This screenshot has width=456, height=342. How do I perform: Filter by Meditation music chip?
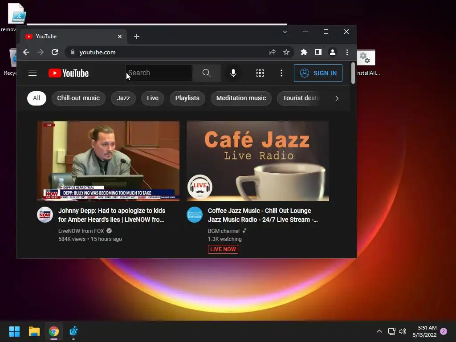pyautogui.click(x=241, y=98)
